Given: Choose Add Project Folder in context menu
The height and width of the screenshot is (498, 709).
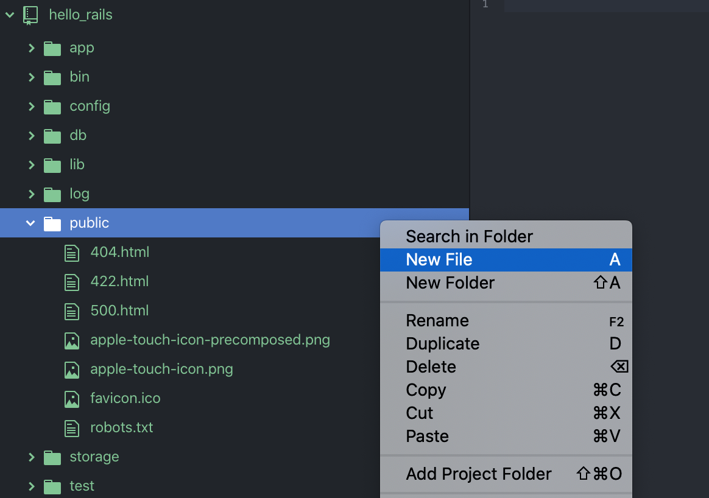Looking at the screenshot, I should coord(506,474).
